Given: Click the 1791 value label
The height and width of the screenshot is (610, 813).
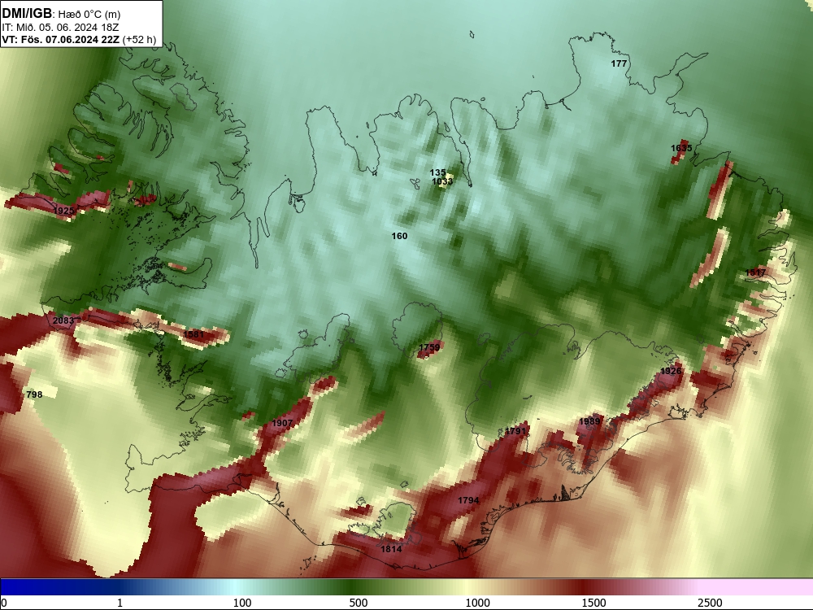Looking at the screenshot, I should pyautogui.click(x=515, y=431).
